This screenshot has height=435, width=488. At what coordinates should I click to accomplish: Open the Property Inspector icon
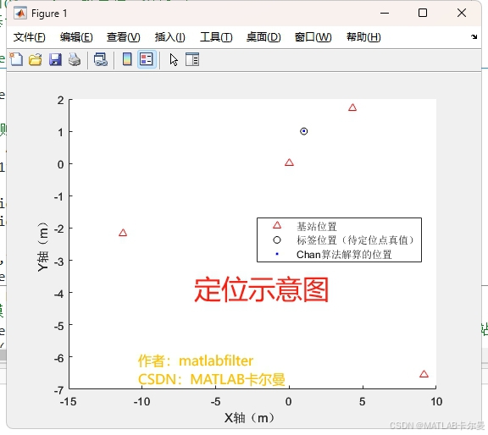pos(192,59)
